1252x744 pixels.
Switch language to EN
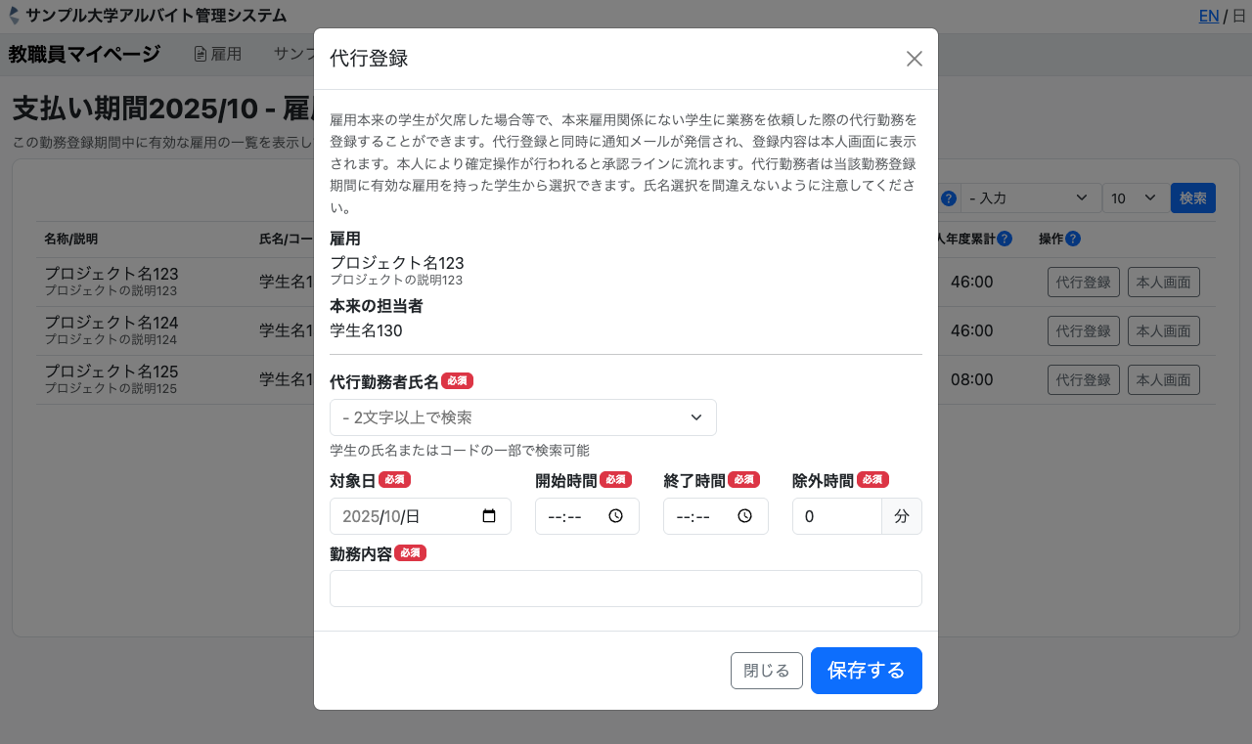pyautogui.click(x=1208, y=16)
